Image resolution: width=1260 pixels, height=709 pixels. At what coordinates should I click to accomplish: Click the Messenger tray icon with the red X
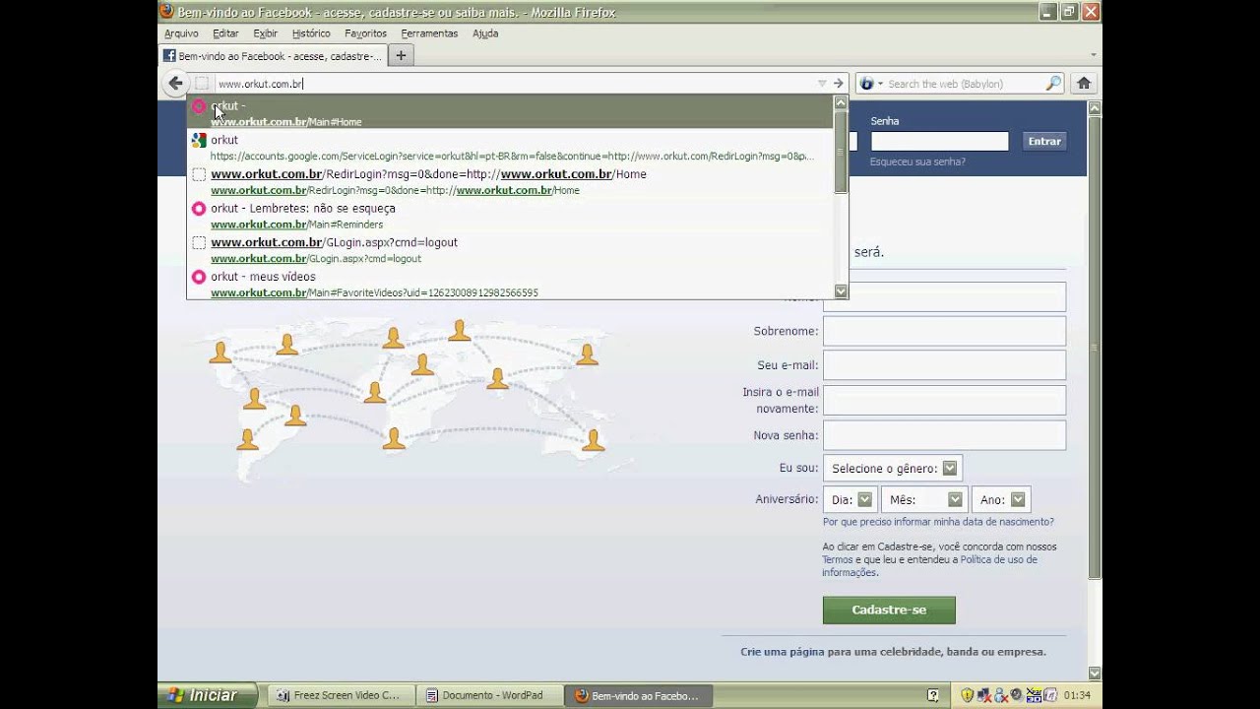[1001, 695]
